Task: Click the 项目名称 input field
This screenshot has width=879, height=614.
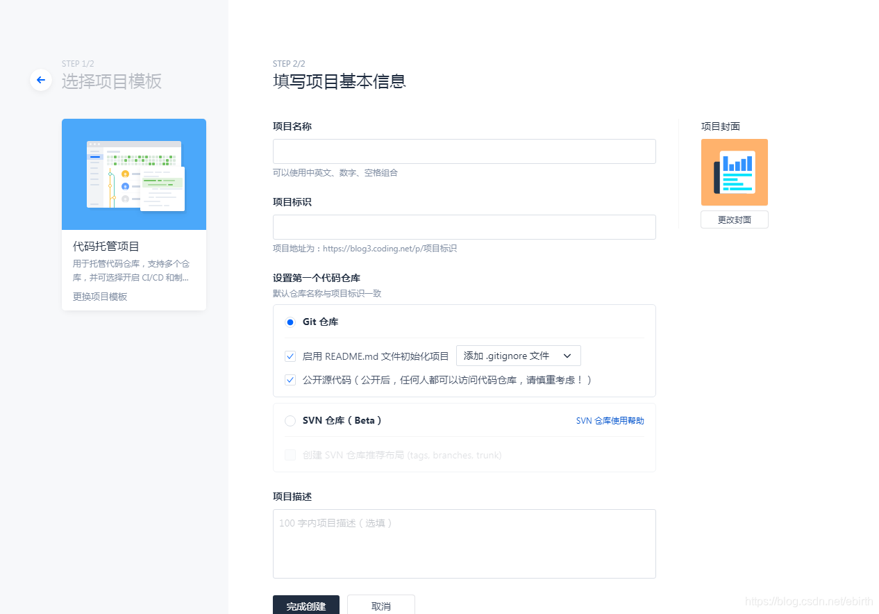Action: 464,151
